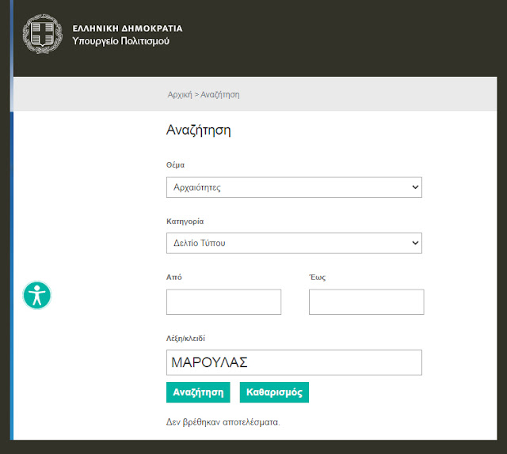This screenshot has height=454, width=507.
Task: Expand the Θέμα dropdown showing Αρχαιότητες
Action: click(x=294, y=187)
